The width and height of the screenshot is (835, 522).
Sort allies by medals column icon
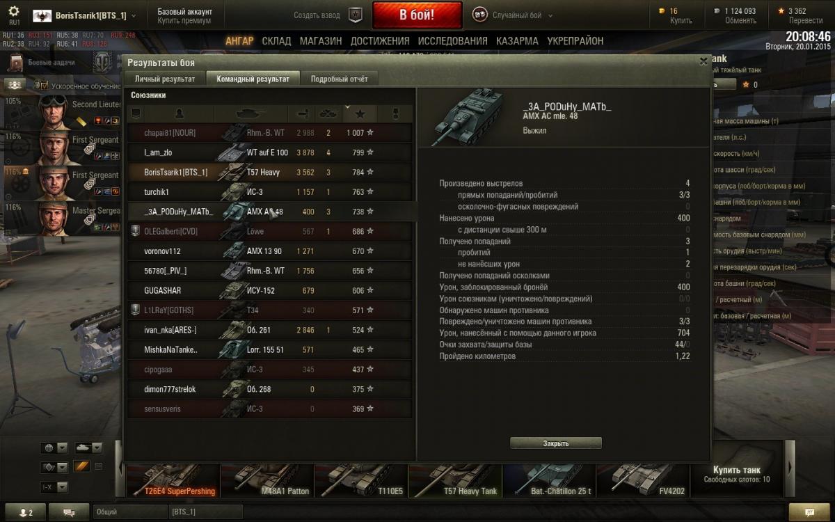tap(396, 113)
